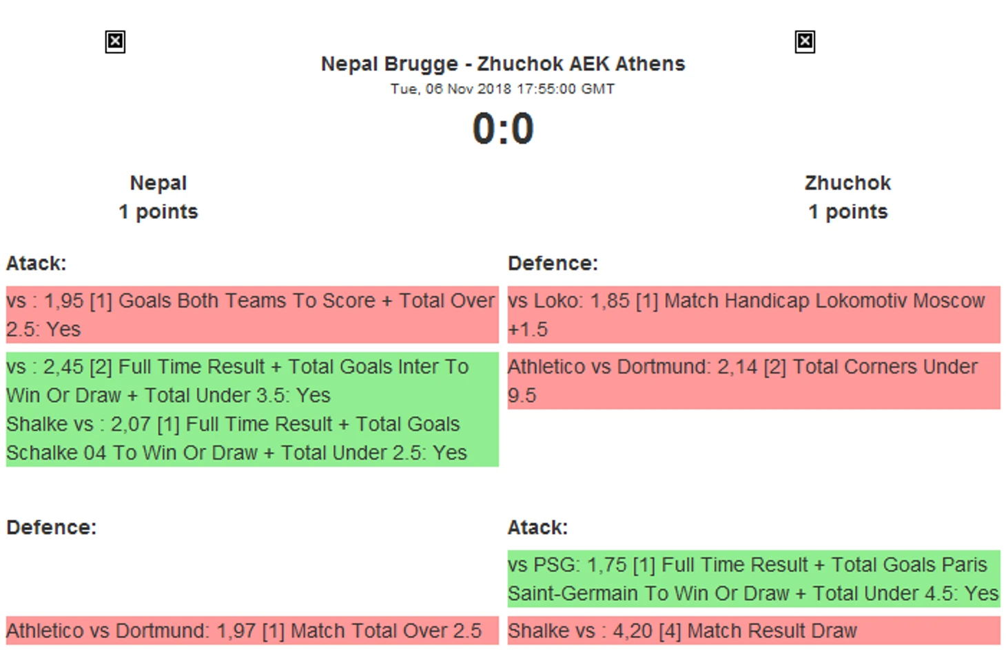Open the Lokomotiv Moscow Handicap +1.5 bet
Image resolution: width=1006 pixels, height=660 pixels.
[x=754, y=315]
